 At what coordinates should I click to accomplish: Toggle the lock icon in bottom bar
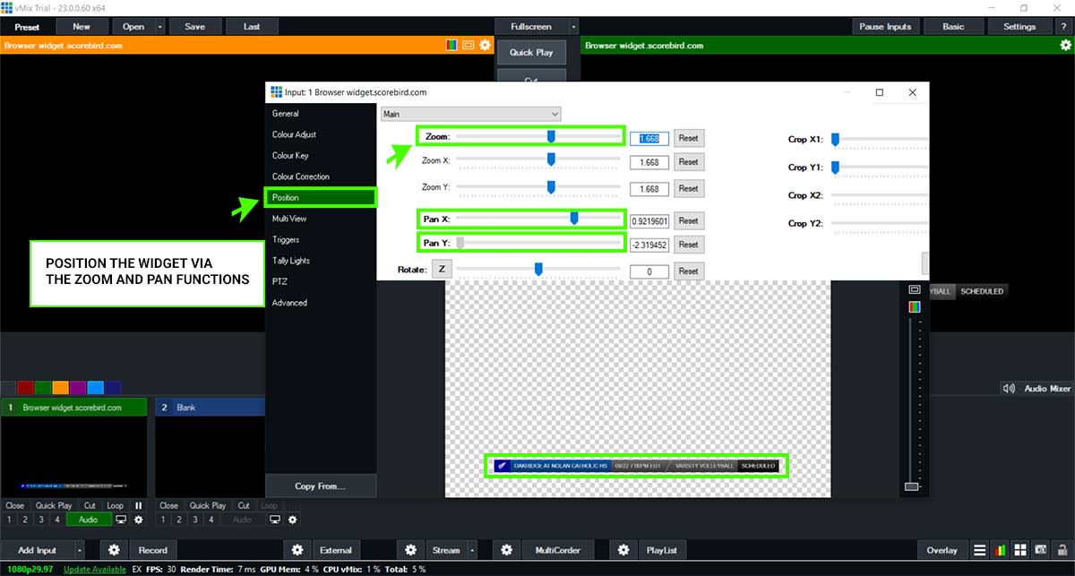click(x=1062, y=550)
